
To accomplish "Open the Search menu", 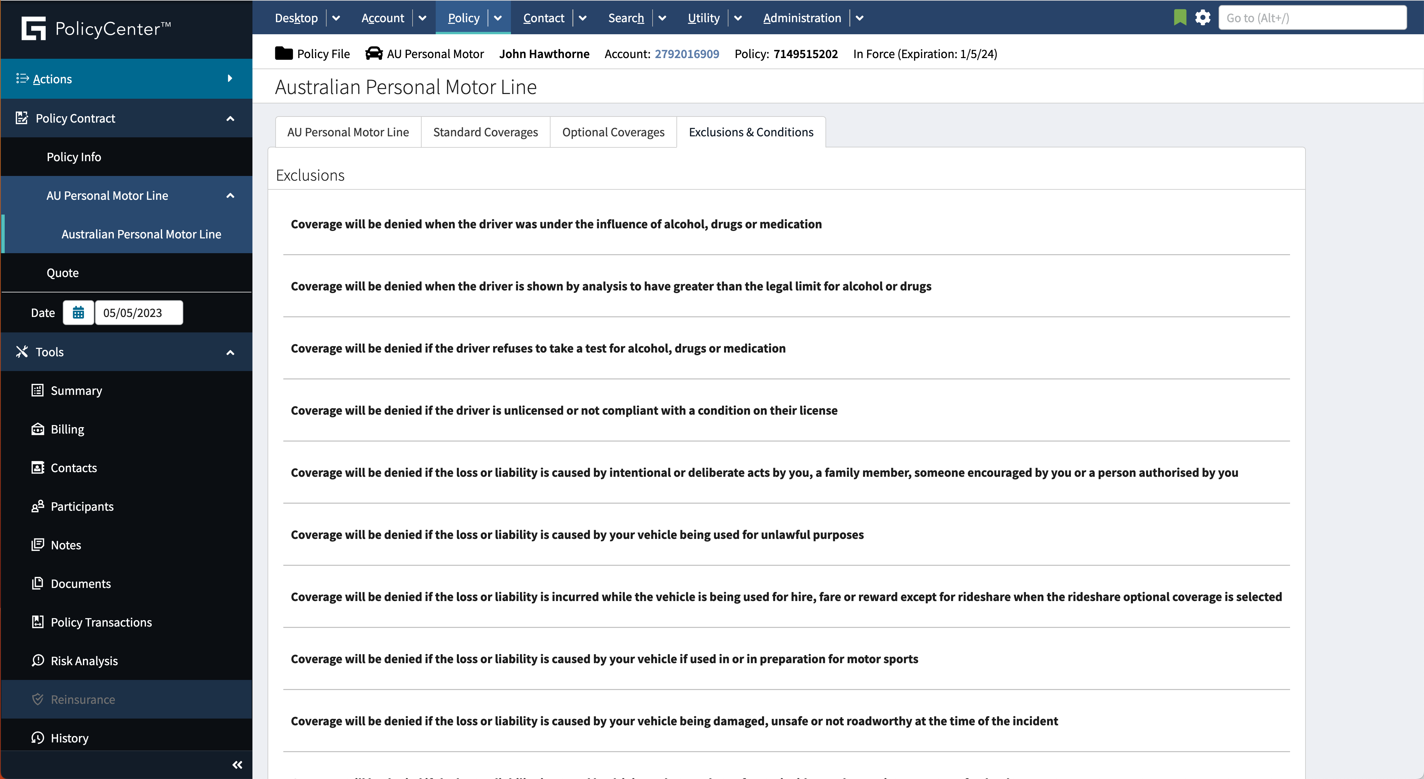I will (x=626, y=18).
